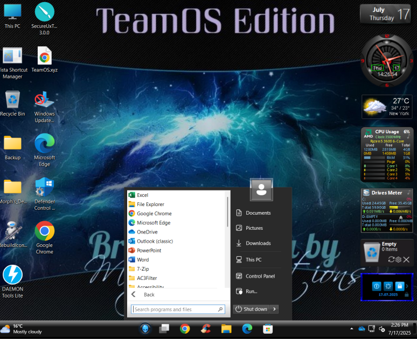Click the refresh icon on Recycle Bin gadget
This screenshot has height=339, width=417.
391,259
